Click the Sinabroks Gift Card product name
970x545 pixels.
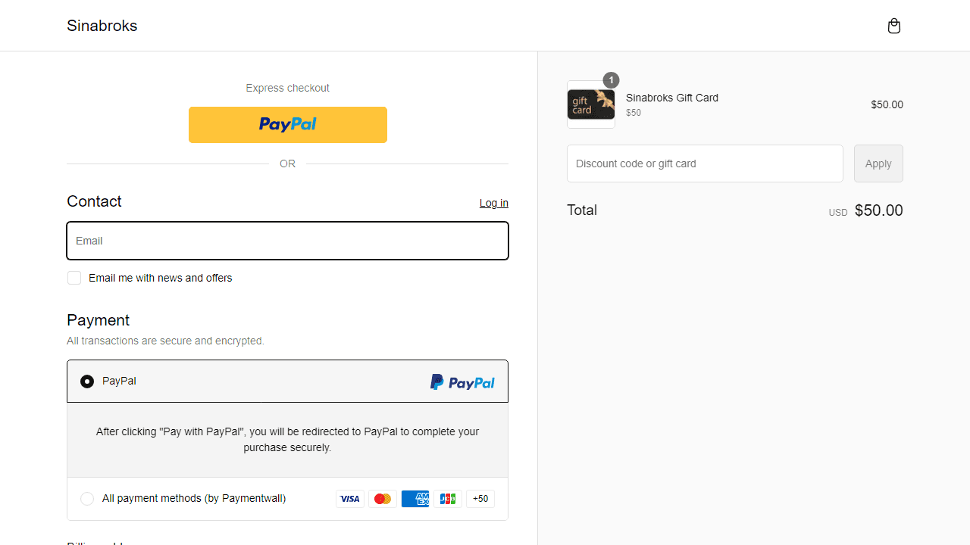(672, 98)
